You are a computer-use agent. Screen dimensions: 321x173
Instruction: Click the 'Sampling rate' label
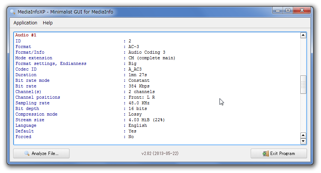coord(32,103)
